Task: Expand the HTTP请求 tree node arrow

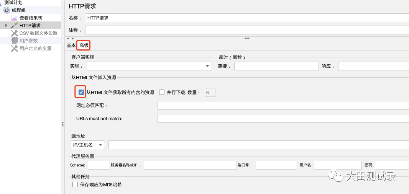Action: coord(6,26)
